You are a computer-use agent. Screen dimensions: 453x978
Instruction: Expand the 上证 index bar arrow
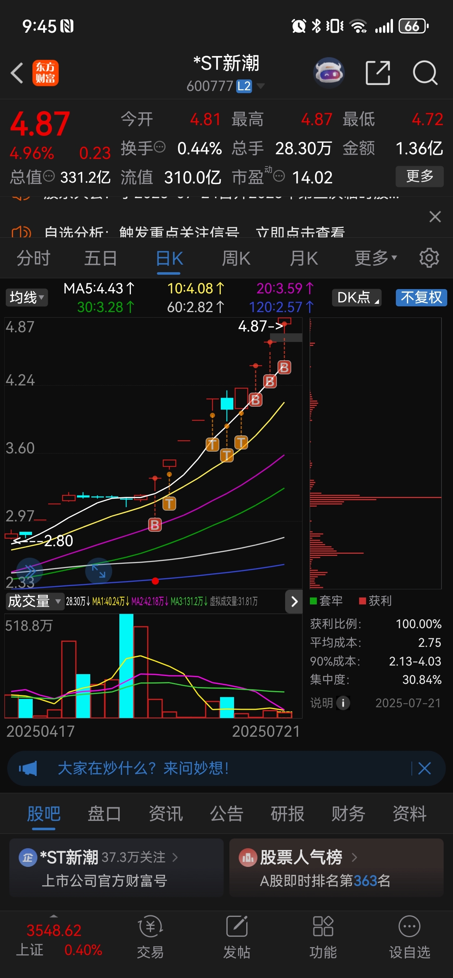pos(54,916)
